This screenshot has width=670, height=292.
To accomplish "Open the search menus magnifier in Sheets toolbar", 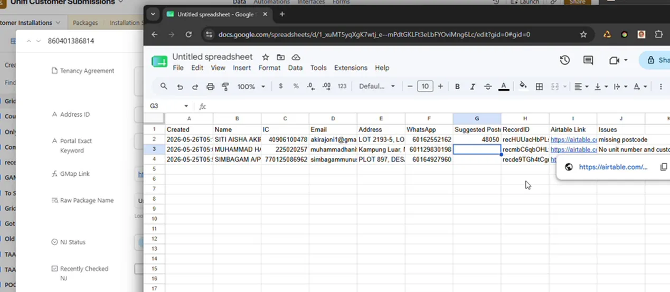I will [x=164, y=86].
